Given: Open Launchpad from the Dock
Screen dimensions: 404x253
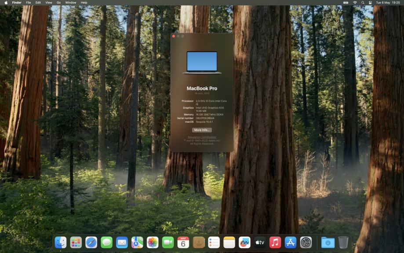Looking at the screenshot, I should pyautogui.click(x=76, y=242).
